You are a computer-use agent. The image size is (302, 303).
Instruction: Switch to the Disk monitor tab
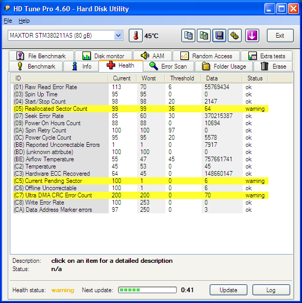click(x=104, y=56)
